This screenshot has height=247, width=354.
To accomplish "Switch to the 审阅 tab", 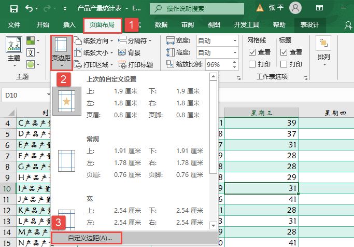I will click(x=188, y=24).
